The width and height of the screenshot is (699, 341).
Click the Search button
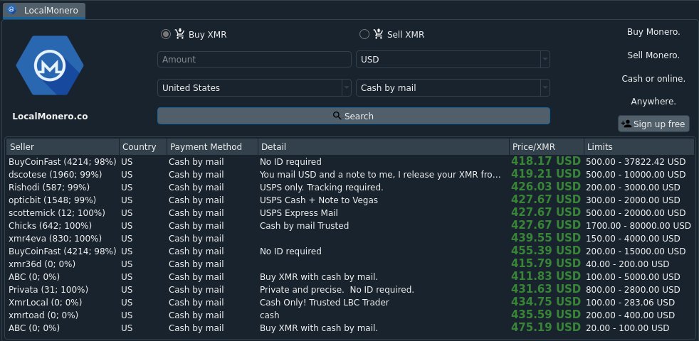[354, 116]
